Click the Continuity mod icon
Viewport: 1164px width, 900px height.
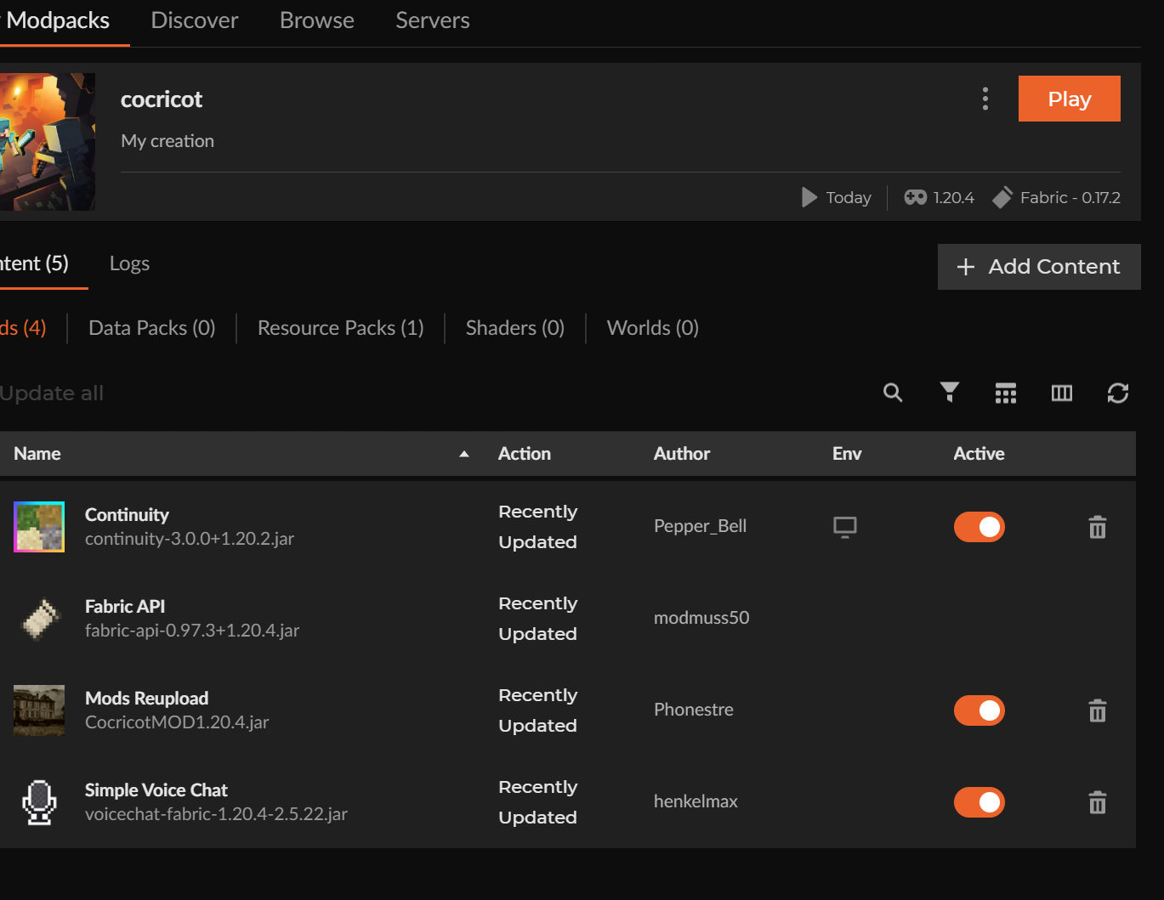[x=39, y=527]
